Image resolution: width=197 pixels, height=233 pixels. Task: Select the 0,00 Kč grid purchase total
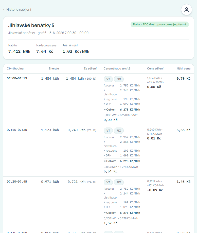pyautogui.click(x=111, y=120)
